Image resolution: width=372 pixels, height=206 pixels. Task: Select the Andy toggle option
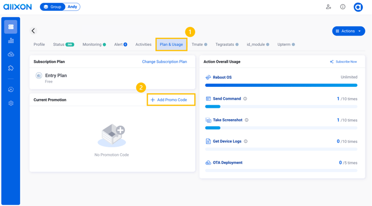(x=72, y=7)
